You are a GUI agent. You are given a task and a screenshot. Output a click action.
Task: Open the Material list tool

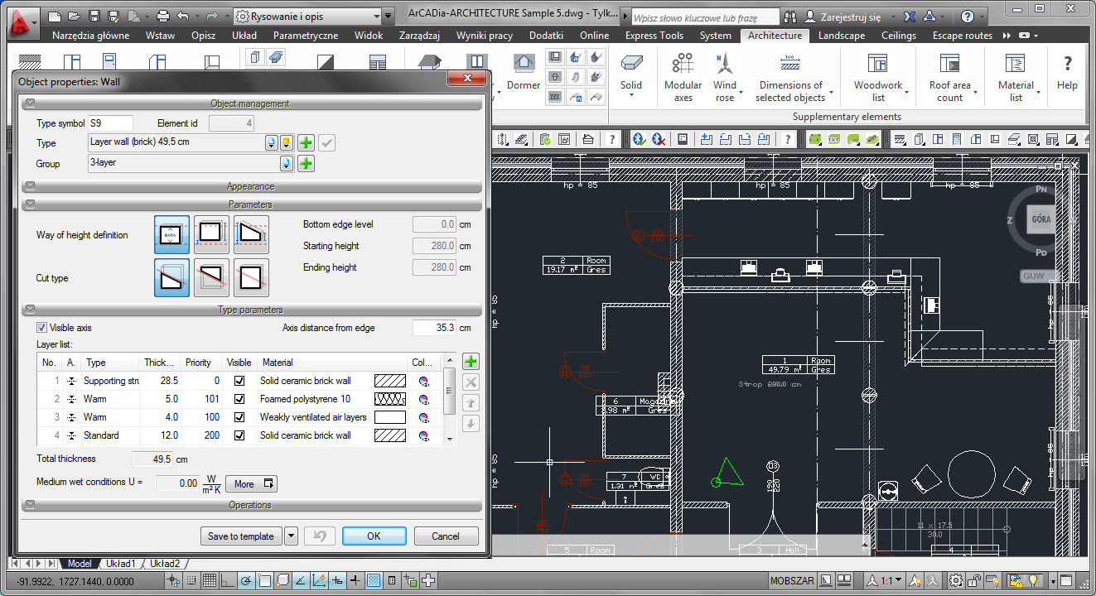tap(1015, 64)
